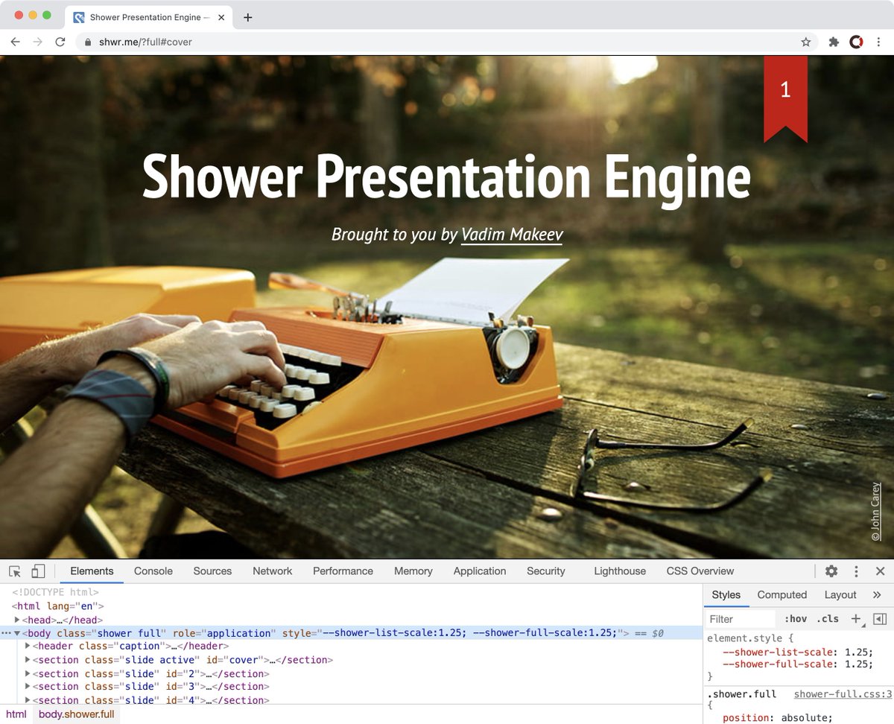Switch to the Elements tab
Screen dimensions: 894x724
(x=92, y=571)
